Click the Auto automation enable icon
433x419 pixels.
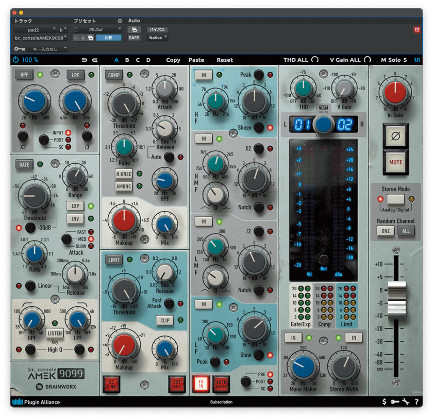coord(134,29)
